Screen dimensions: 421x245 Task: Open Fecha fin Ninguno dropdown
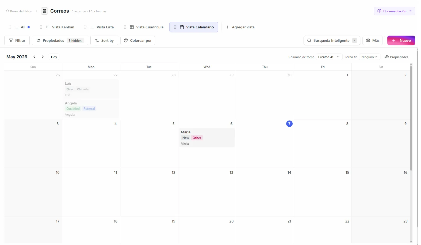coord(369,57)
